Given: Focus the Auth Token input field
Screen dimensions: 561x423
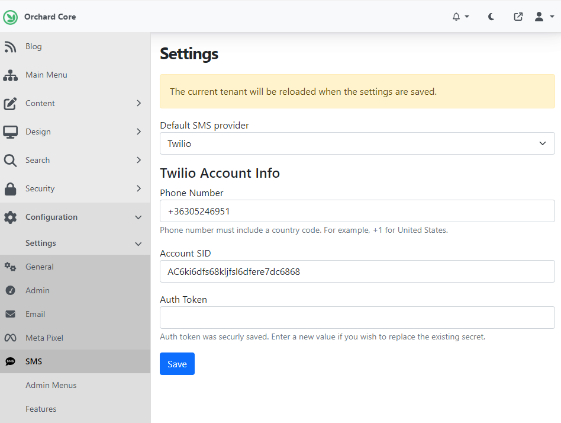Looking at the screenshot, I should coord(357,318).
